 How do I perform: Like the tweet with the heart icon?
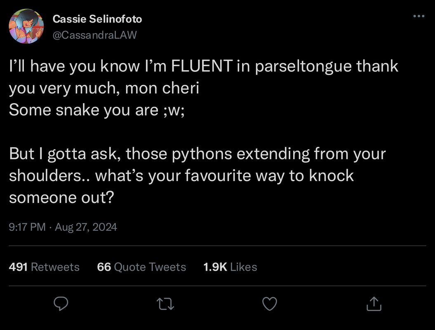pyautogui.click(x=270, y=304)
